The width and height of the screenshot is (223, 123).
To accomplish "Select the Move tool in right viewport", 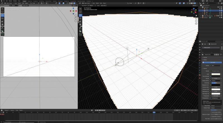I will coord(81,15).
